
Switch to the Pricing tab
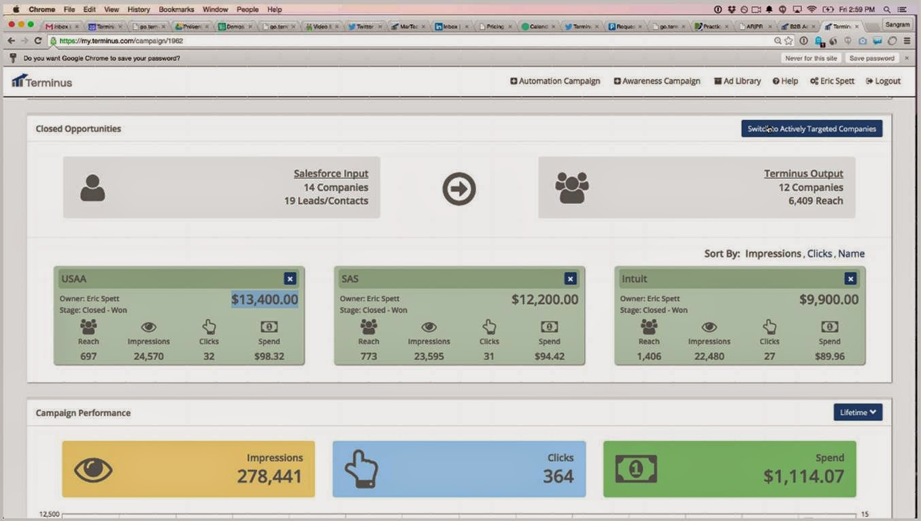click(x=495, y=27)
